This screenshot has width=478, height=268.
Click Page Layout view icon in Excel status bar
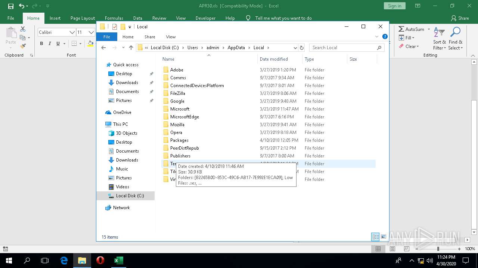[x=392, y=249]
